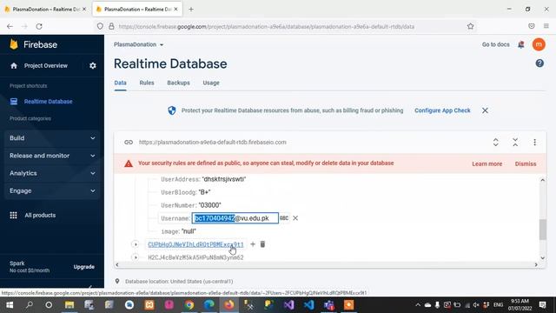Cancel editing the Username value
The height and width of the screenshot is (313, 556).
[295, 218]
